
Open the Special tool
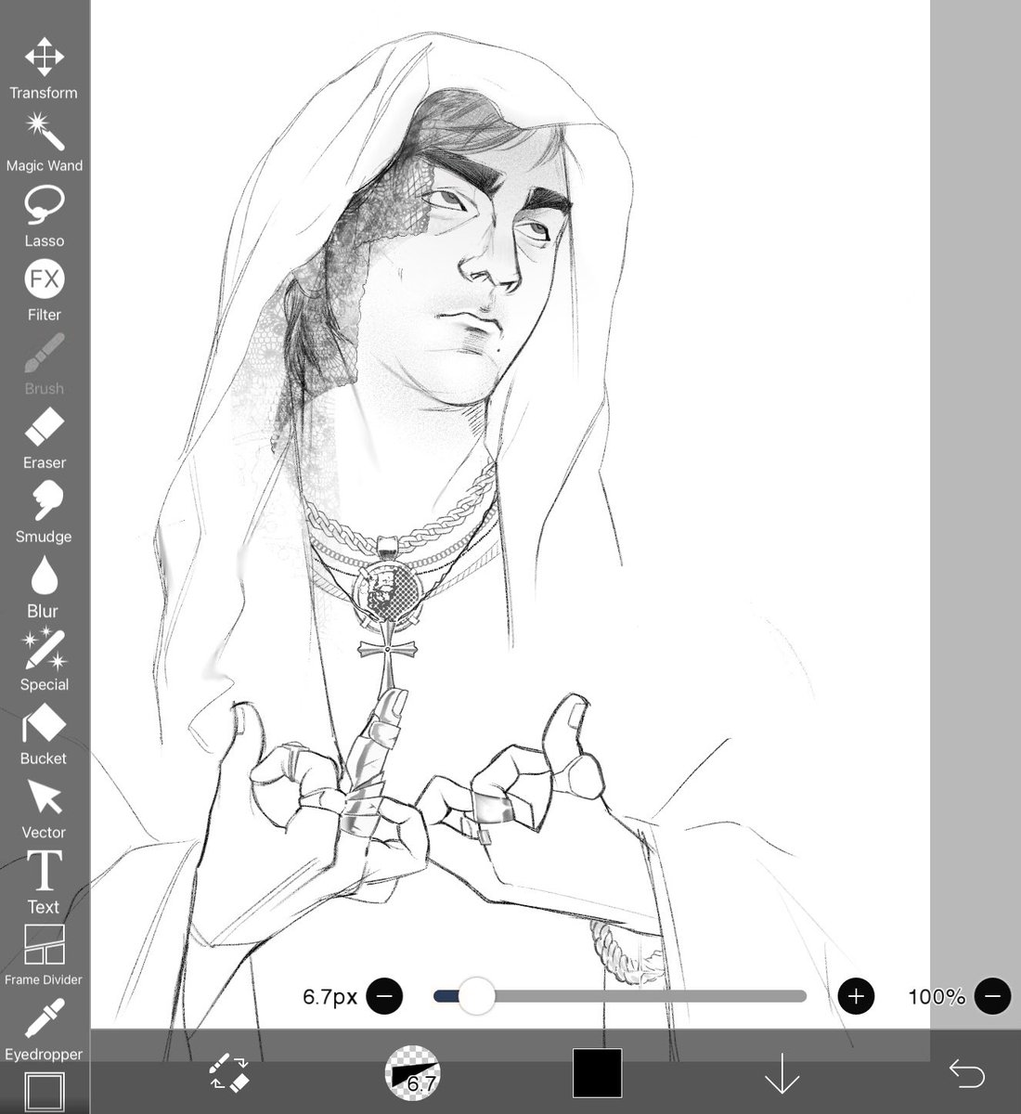tap(43, 650)
